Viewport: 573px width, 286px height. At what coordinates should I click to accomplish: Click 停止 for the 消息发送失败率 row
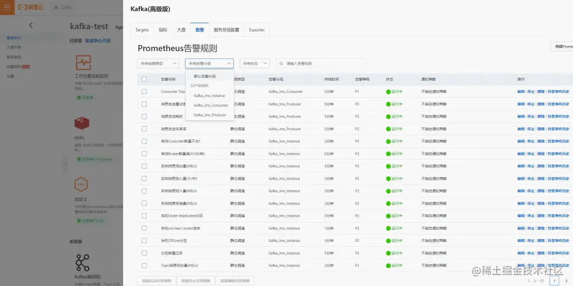(x=531, y=129)
